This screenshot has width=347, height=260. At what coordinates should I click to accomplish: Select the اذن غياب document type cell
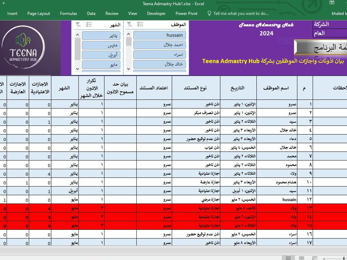coord(196,148)
